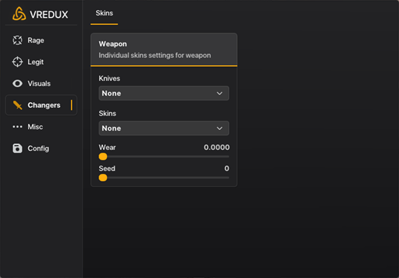Open the Misc menu label
Image resolution: width=399 pixels, height=278 pixels.
tap(35, 127)
